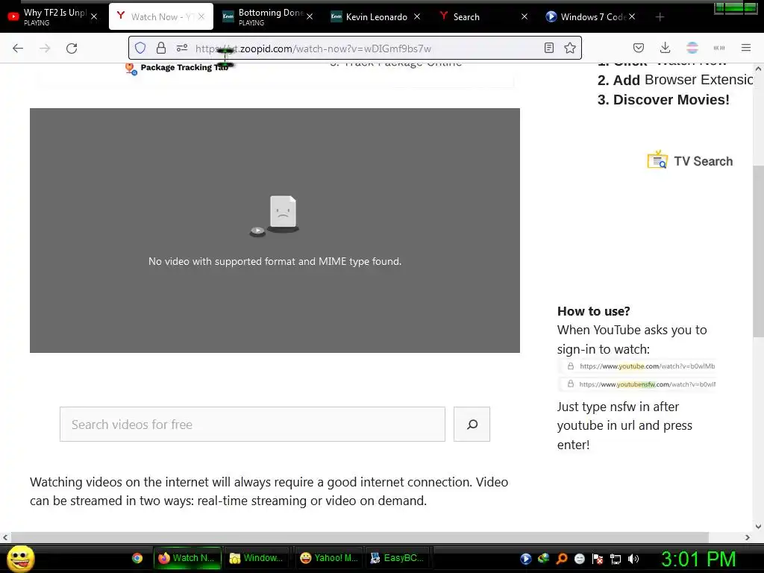Close the Why TF2 Is Unplayable tab
The width and height of the screenshot is (764, 573).
(94, 16)
